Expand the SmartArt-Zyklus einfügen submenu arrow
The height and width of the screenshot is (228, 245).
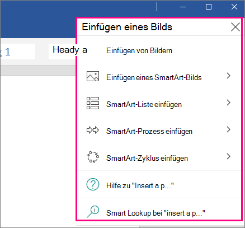[x=229, y=156]
